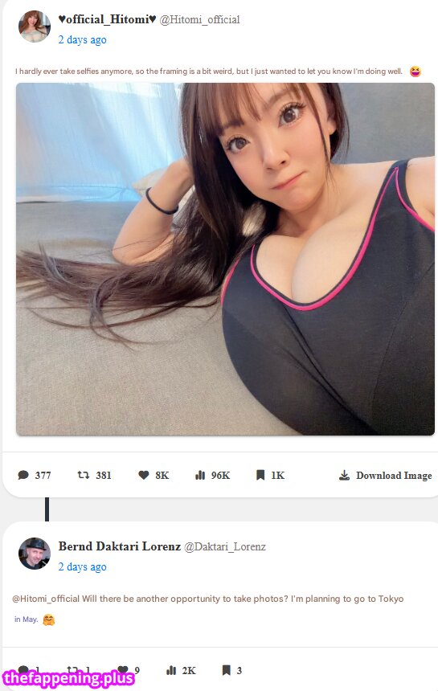Open the official_Hitomi profile avatar
This screenshot has height=691, width=438.
pyautogui.click(x=35, y=27)
